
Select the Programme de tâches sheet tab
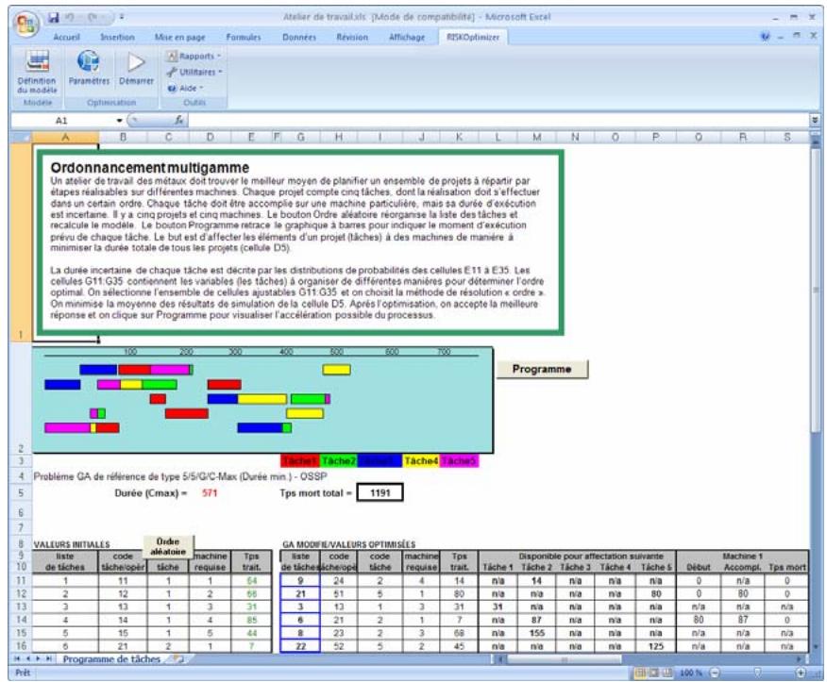pyautogui.click(x=111, y=659)
